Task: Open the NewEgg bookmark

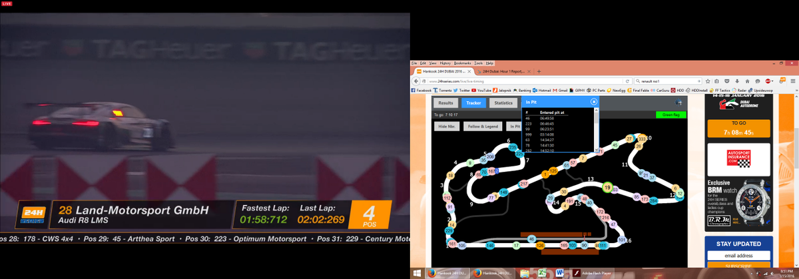Action: [617, 91]
